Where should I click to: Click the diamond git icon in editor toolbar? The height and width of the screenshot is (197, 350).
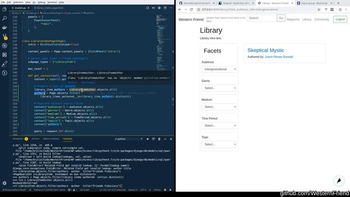coord(159,8)
